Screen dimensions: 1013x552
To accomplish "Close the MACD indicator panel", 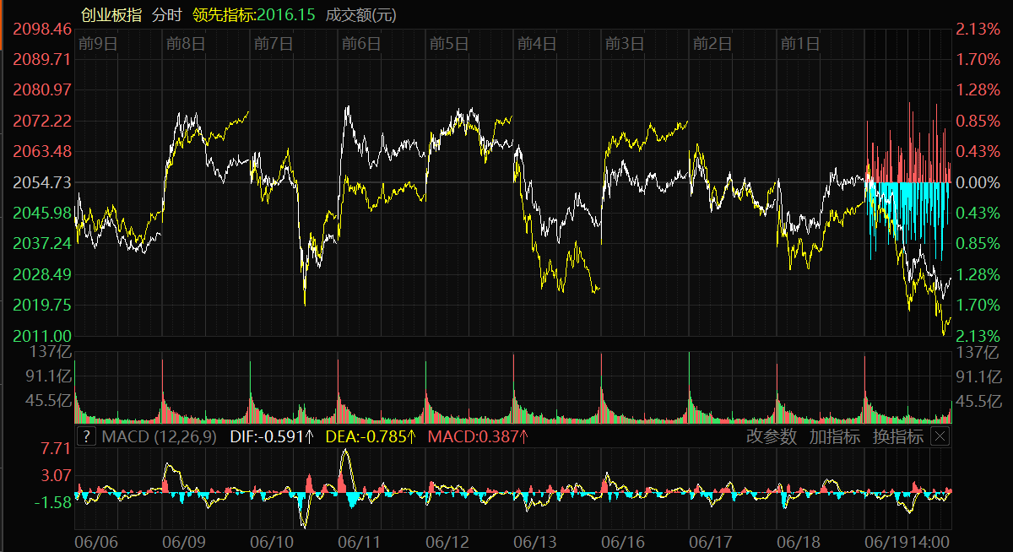I will click(940, 436).
